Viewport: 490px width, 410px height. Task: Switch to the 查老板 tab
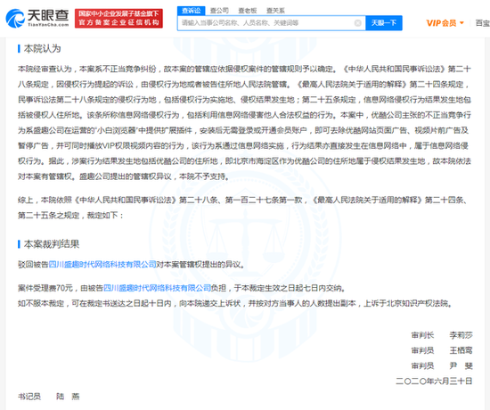[248, 11]
